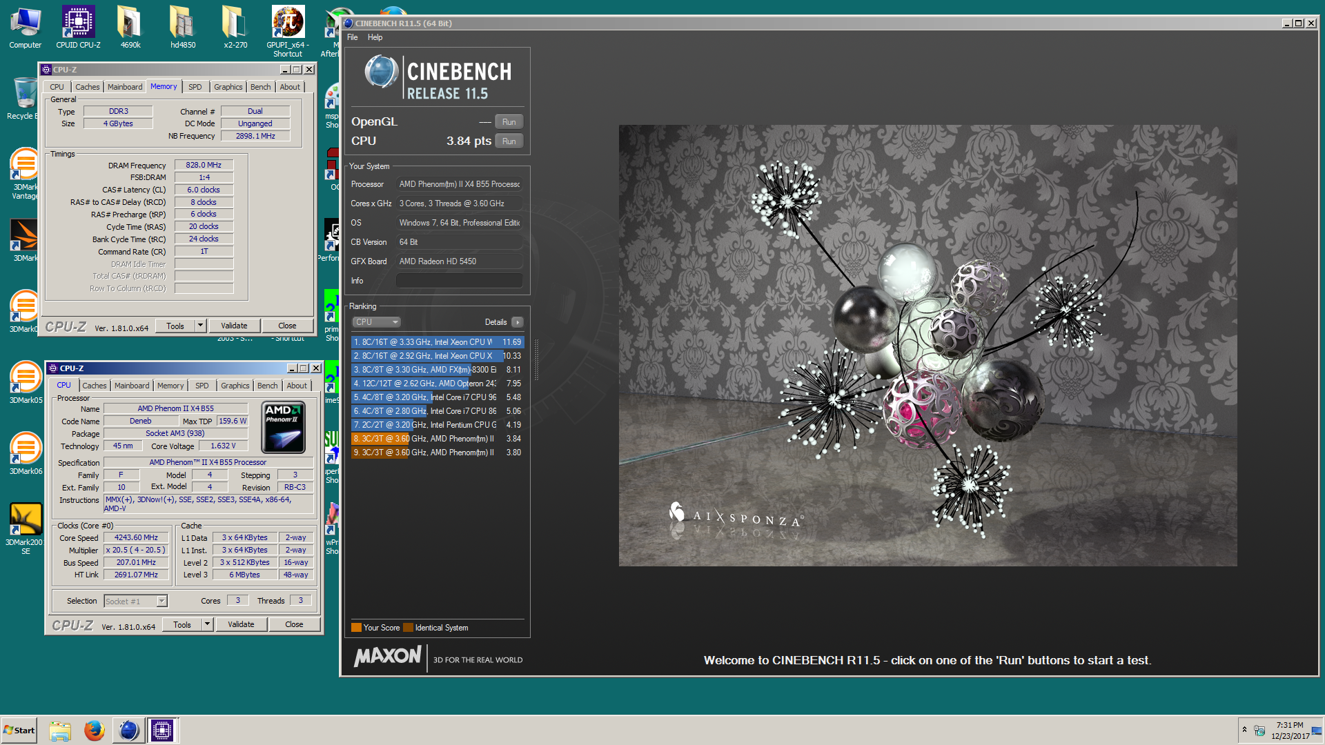Open the Help menu in Cinebench
The width and height of the screenshot is (1325, 745).
click(375, 37)
